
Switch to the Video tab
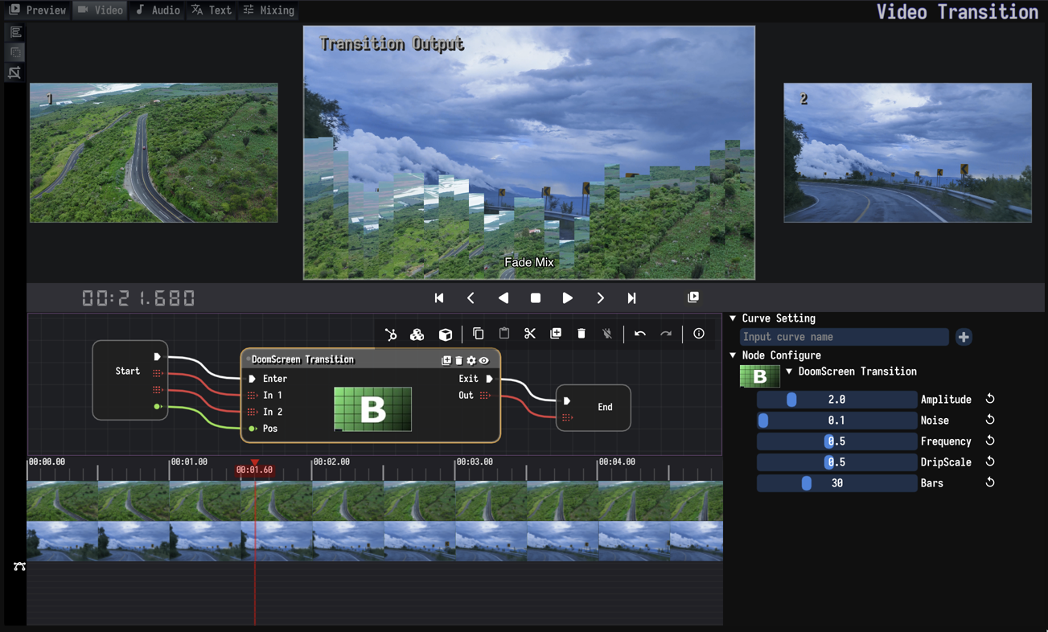tap(100, 10)
